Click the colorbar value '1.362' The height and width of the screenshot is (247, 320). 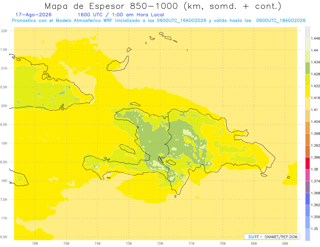[315, 205]
